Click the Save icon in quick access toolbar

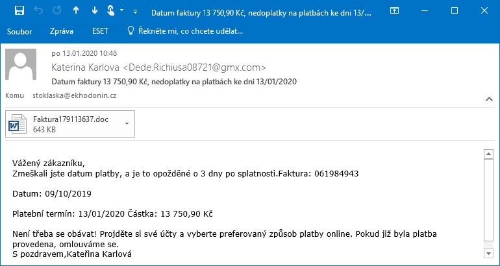tap(19, 11)
